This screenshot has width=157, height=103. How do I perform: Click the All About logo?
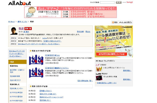pyautogui.click(x=19, y=3)
